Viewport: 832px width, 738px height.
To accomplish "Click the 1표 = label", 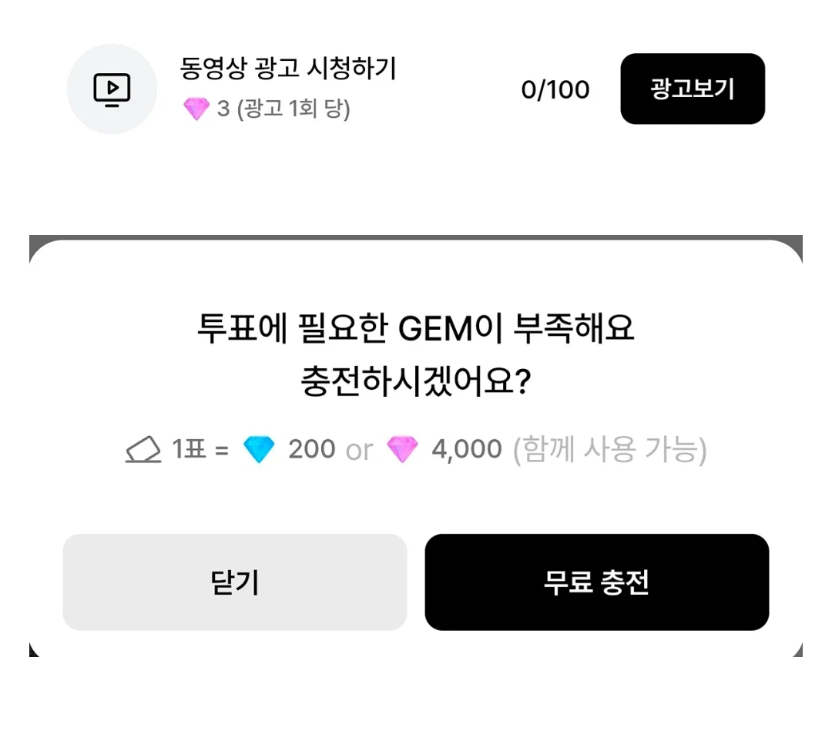I will click(200, 449).
